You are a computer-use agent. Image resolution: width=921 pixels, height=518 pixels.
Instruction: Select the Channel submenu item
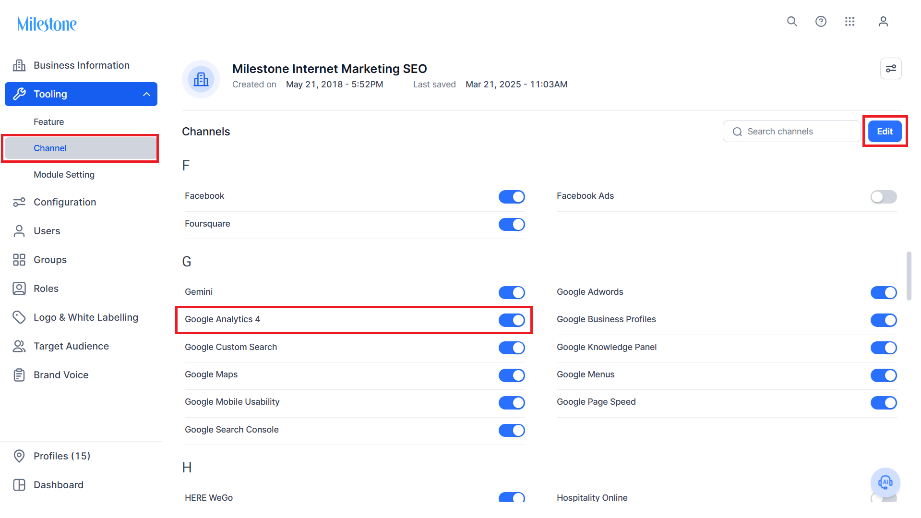click(x=81, y=148)
